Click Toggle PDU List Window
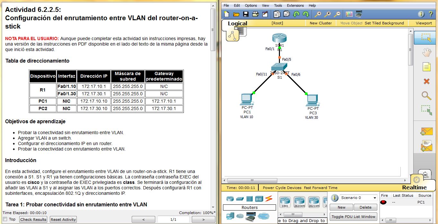 point(353,217)
